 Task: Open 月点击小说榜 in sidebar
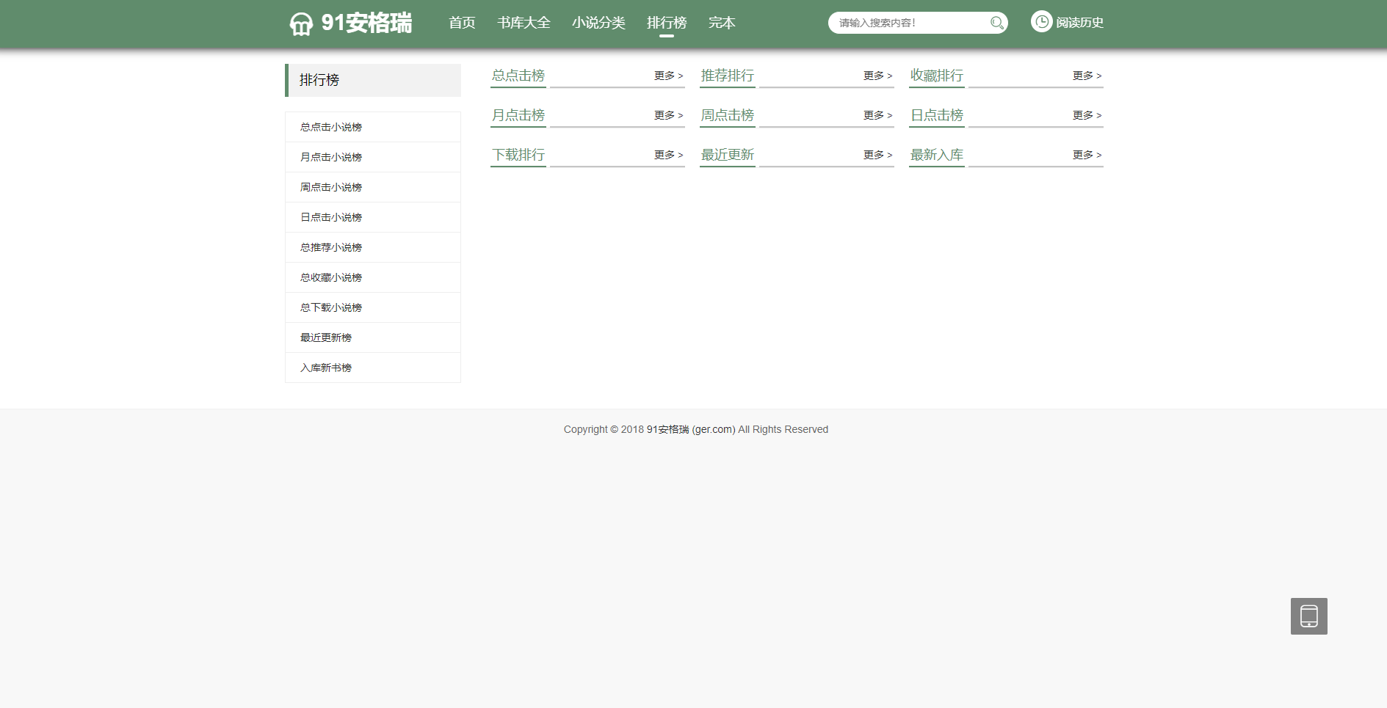click(331, 157)
